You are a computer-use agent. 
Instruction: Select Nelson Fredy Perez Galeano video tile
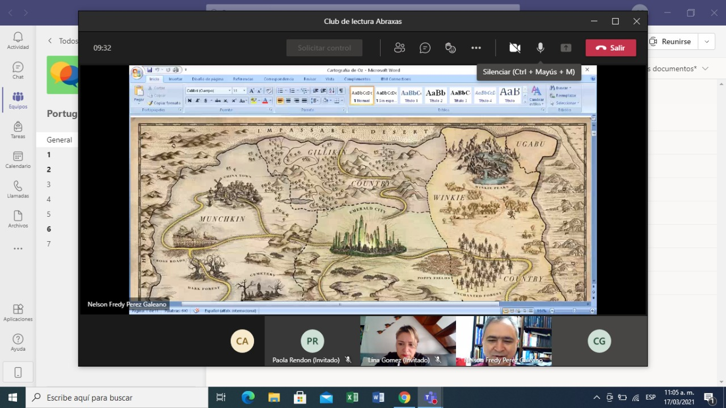[x=504, y=341]
